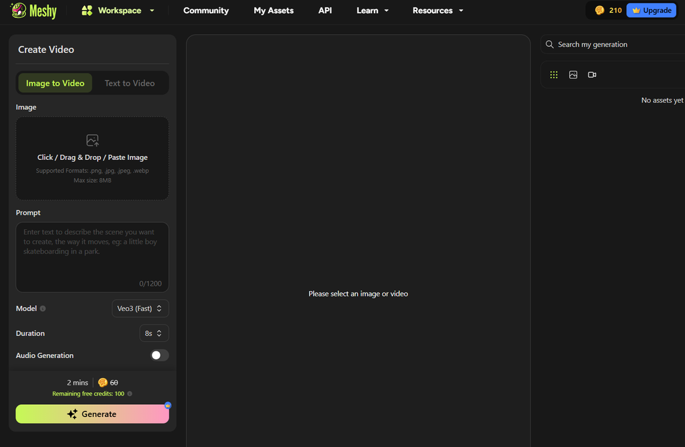Click the Search my generation field
Screen dimensions: 685x447
(615, 44)
